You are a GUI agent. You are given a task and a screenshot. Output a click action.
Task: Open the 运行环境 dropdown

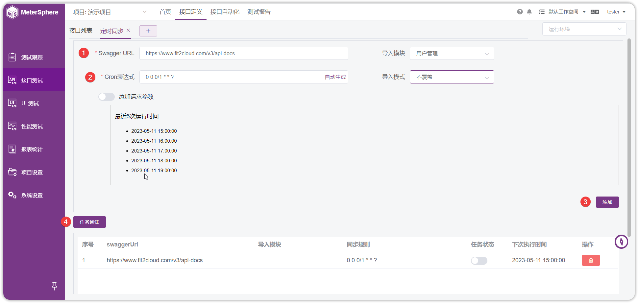(x=584, y=29)
